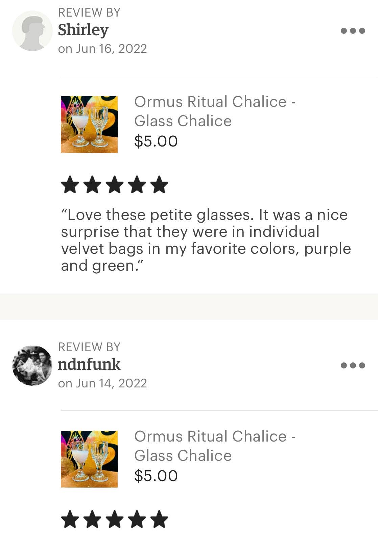The image size is (378, 539).
Task: Click the first star of Shirley's rating
Action: point(71,184)
